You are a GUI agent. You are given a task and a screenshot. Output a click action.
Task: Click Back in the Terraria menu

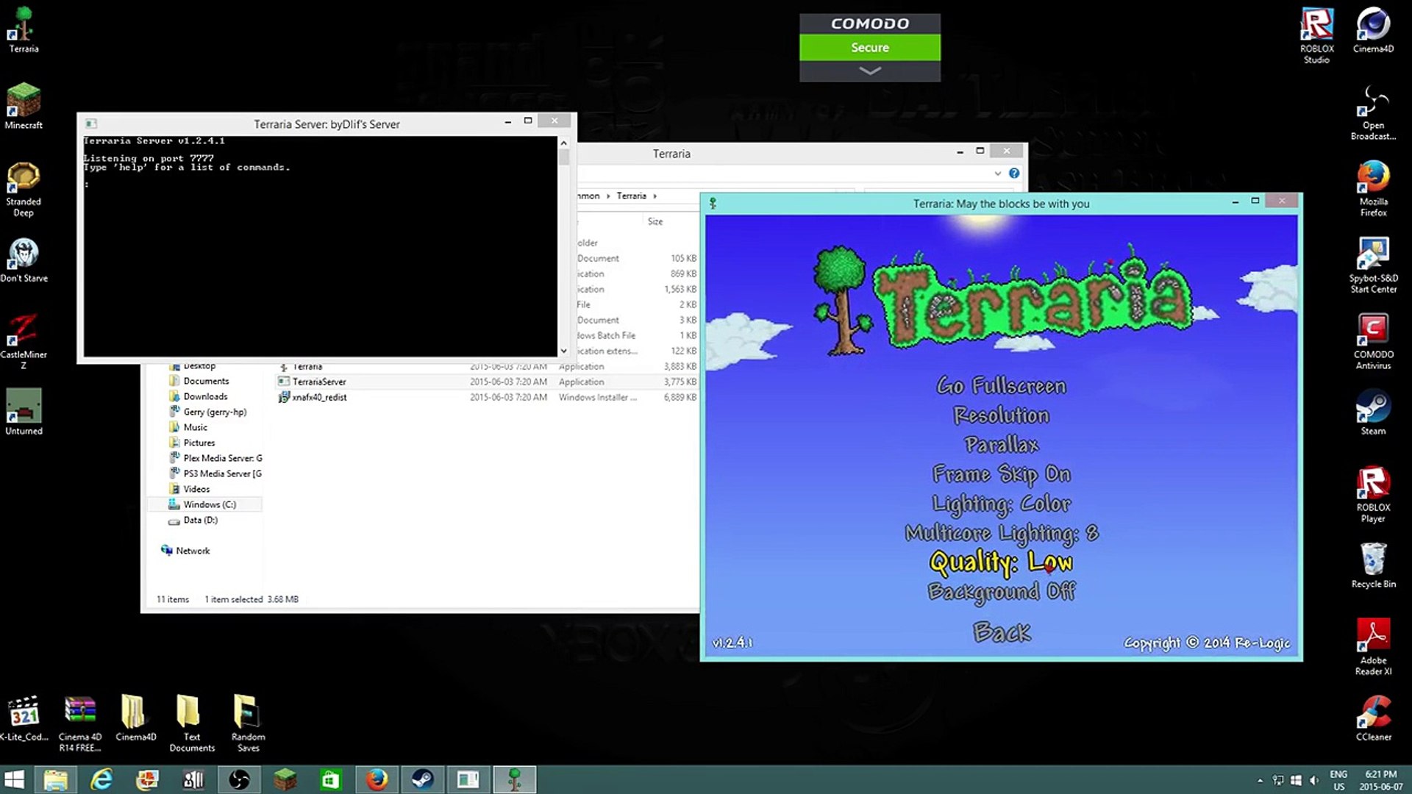click(1001, 632)
